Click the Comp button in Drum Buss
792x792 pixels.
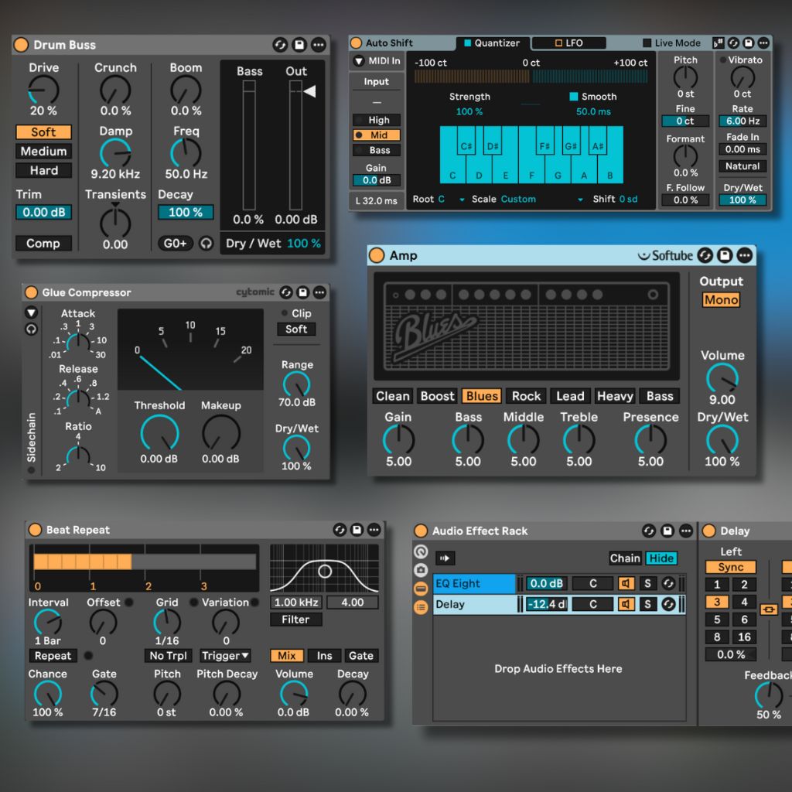tap(43, 243)
